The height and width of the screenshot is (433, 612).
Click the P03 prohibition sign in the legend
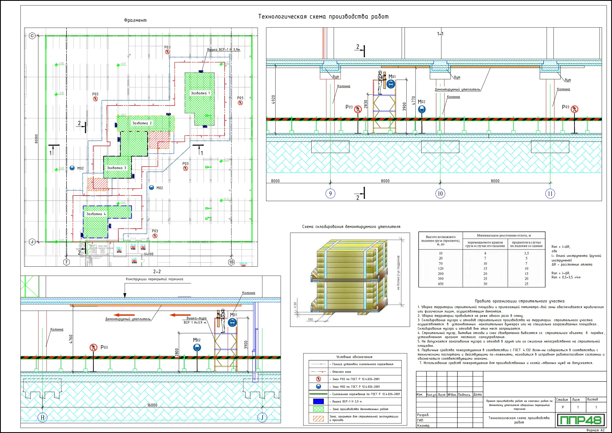click(x=318, y=379)
